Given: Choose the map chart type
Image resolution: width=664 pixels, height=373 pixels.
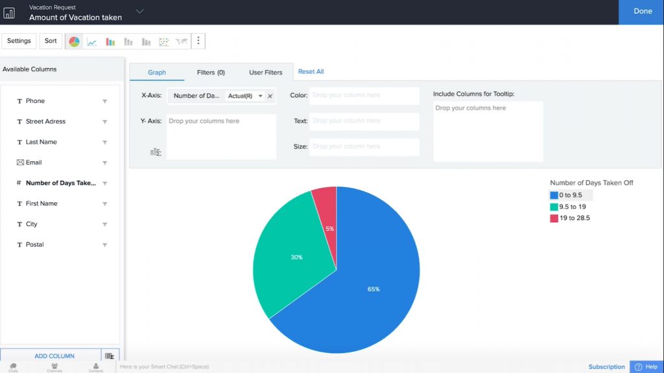Looking at the screenshot, I should pyautogui.click(x=182, y=41).
